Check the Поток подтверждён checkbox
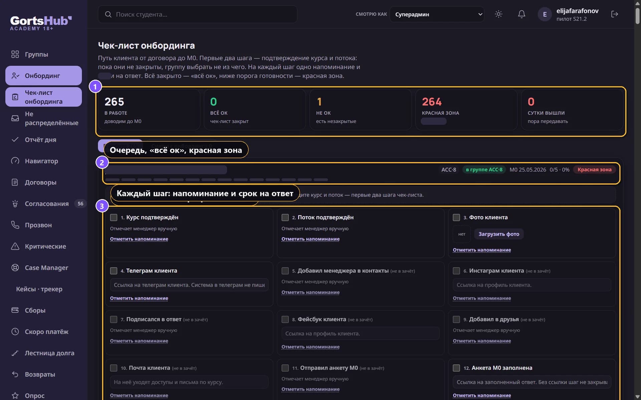This screenshot has height=400, width=641. (x=285, y=217)
